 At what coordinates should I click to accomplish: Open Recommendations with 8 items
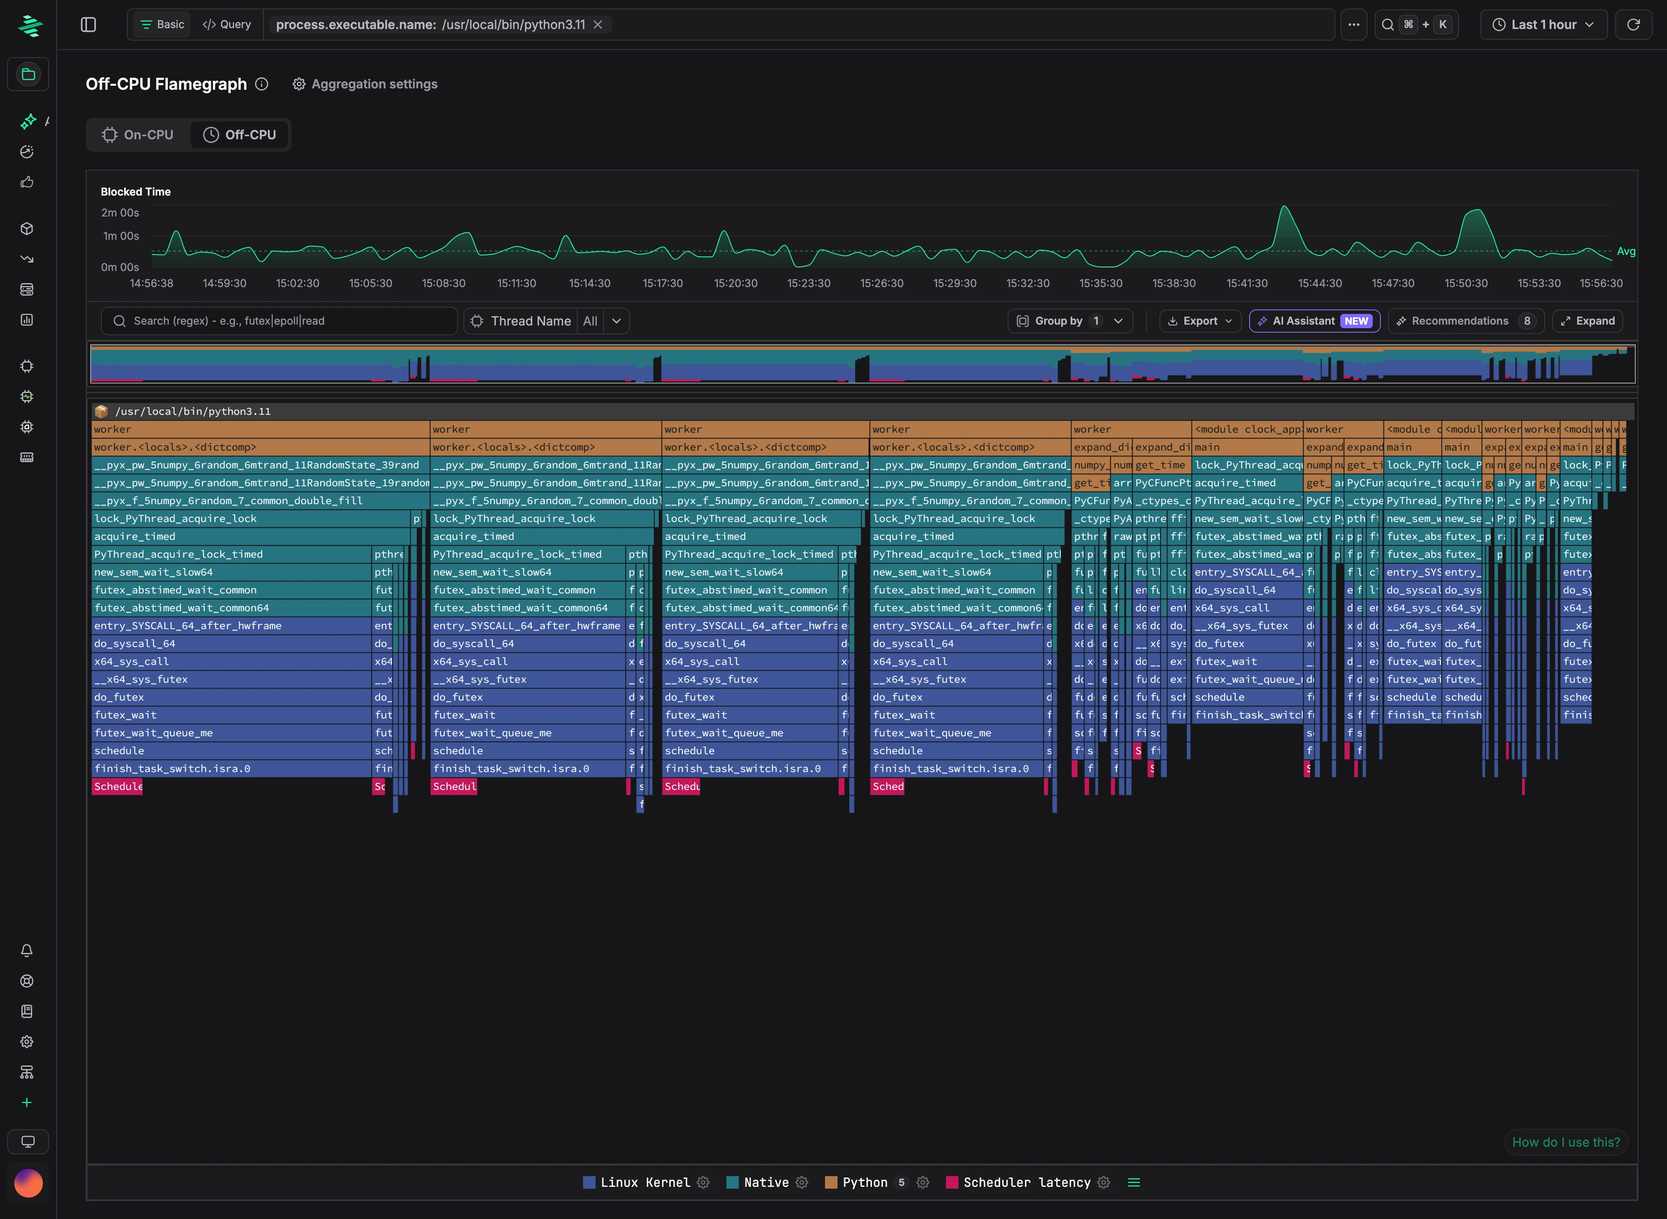point(1467,321)
